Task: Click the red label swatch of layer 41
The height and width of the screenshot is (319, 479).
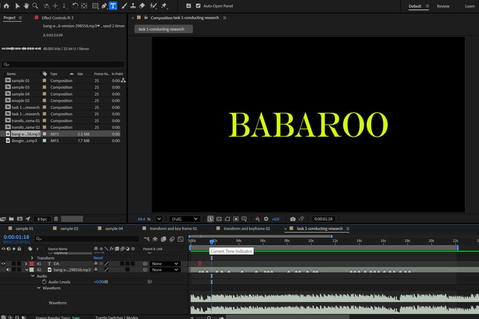Action: pos(31,264)
